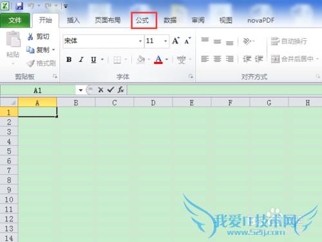Select the row 5 header
The image size is (322, 242).
(x=9, y=151)
